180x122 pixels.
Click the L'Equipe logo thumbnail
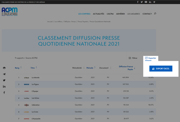coord(26,91)
